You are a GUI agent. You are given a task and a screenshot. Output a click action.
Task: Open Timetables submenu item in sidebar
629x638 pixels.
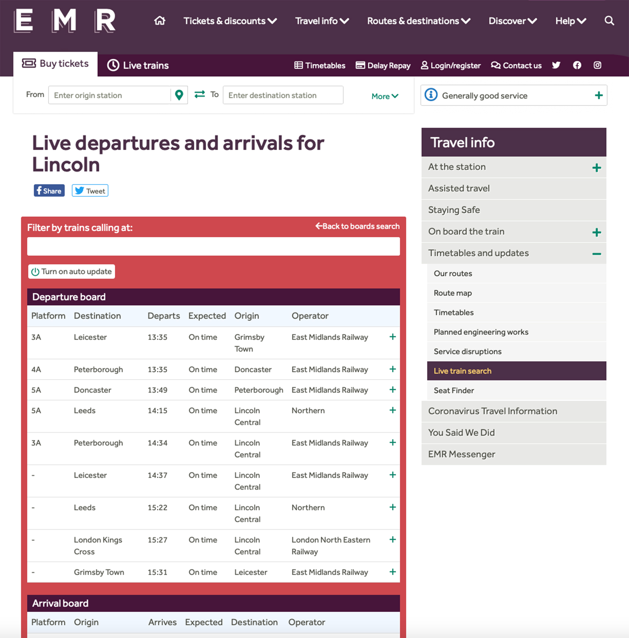516,312
